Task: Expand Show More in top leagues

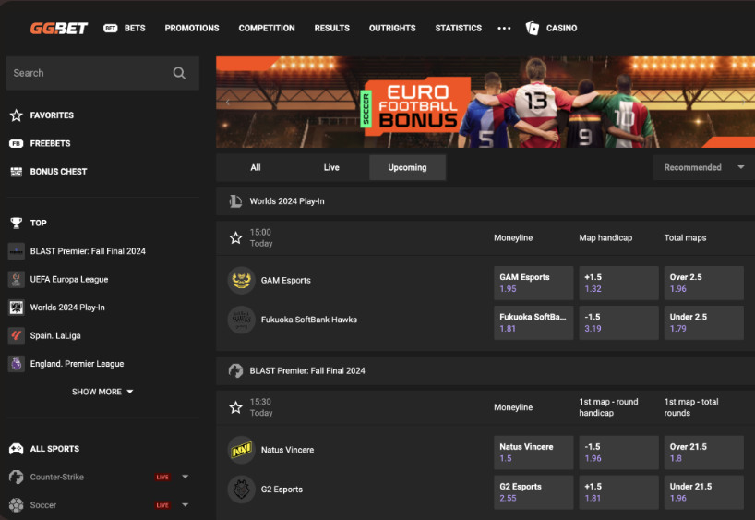Action: coord(102,392)
